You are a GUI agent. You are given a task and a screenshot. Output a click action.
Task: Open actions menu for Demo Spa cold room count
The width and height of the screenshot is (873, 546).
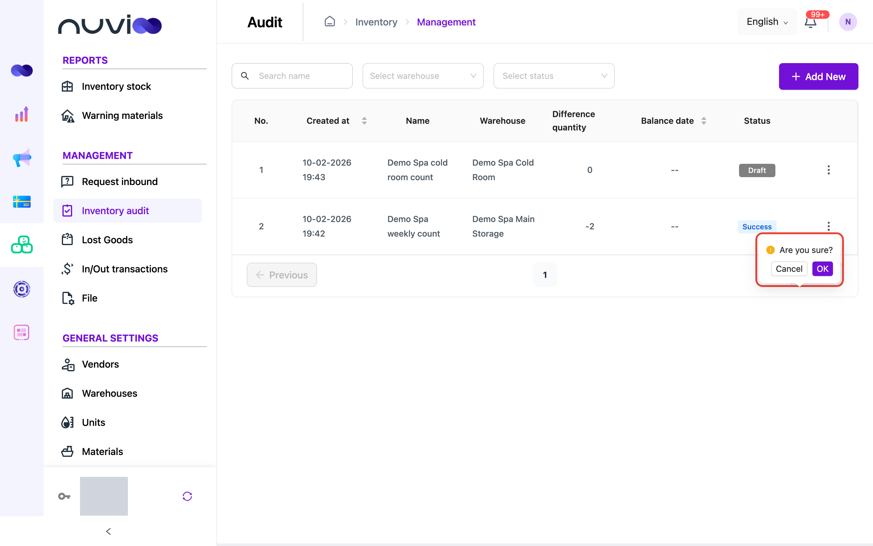click(x=828, y=170)
